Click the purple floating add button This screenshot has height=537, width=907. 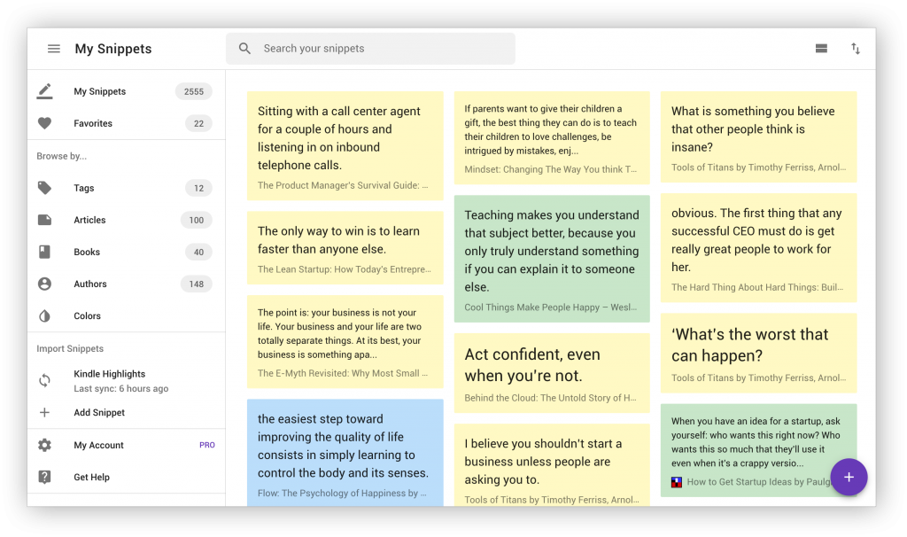click(849, 478)
